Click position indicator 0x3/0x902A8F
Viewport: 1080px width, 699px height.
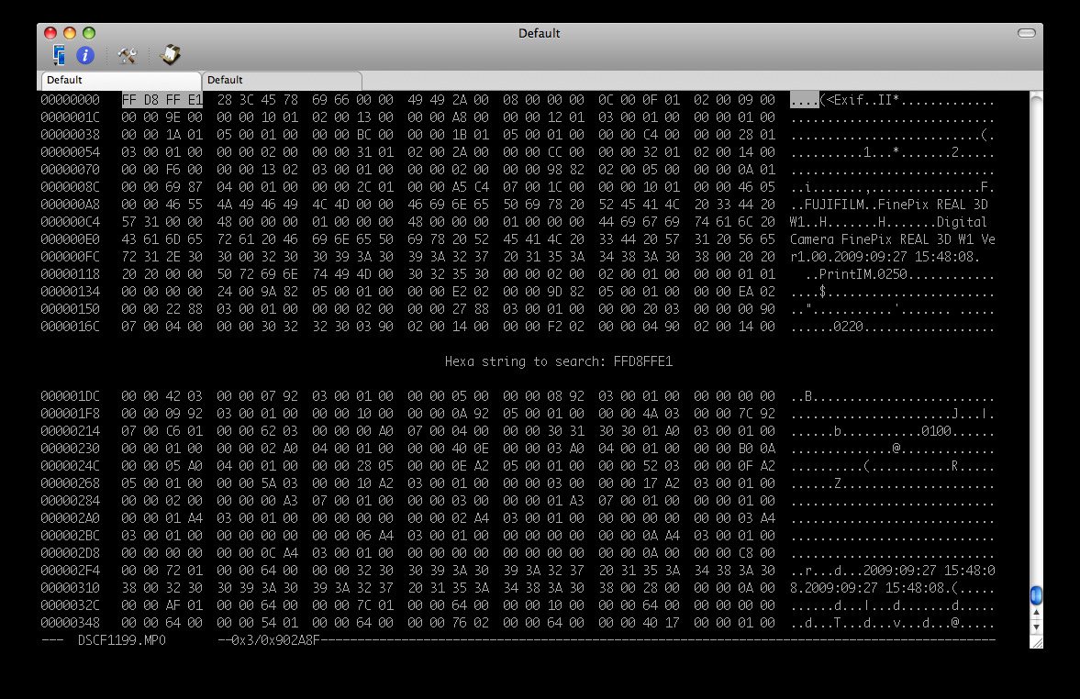coord(276,640)
